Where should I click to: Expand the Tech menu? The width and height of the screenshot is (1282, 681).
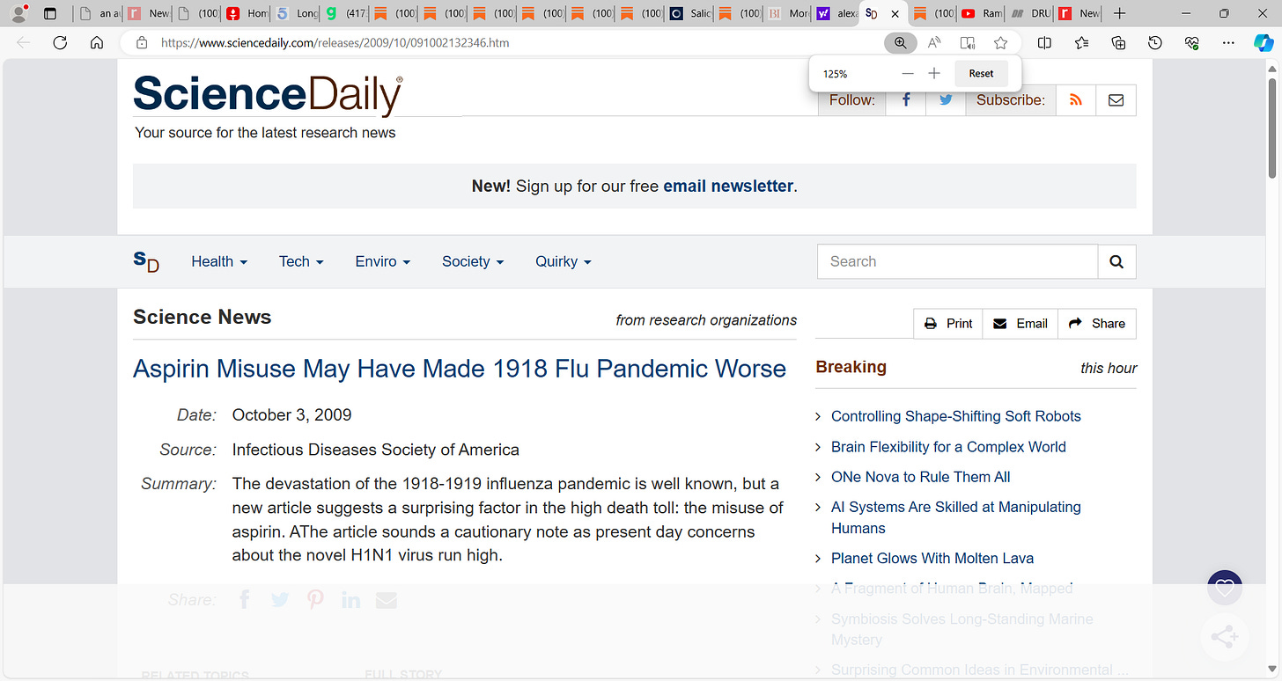pos(301,261)
